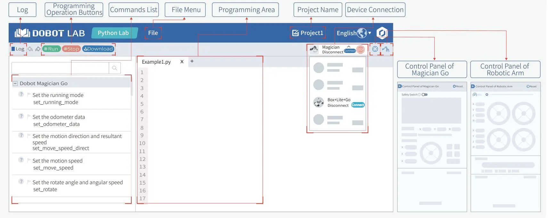Screen dimensions: 548x218
Task: Reset the Robotic Arm control panel
Action: [x=532, y=86]
